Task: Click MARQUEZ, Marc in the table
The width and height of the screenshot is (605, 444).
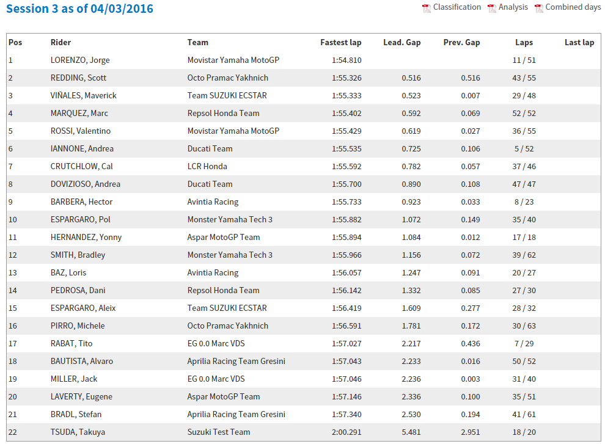Action: point(78,113)
